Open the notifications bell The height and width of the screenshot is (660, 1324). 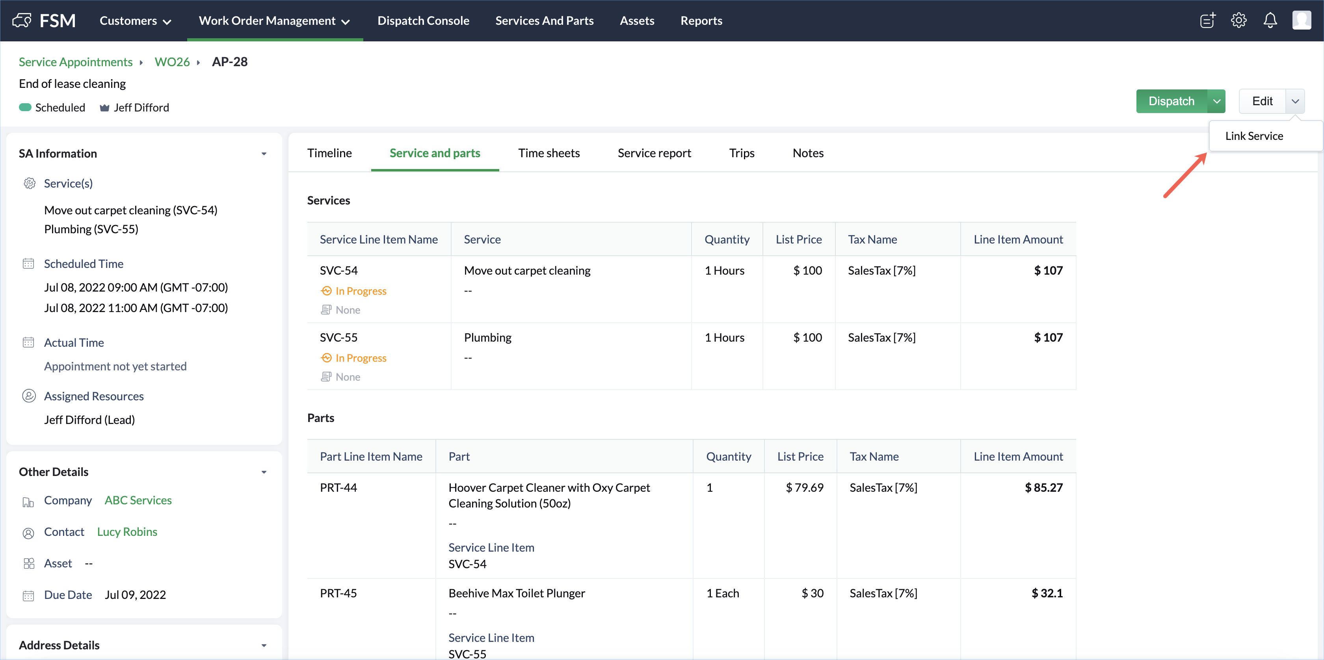pos(1270,20)
